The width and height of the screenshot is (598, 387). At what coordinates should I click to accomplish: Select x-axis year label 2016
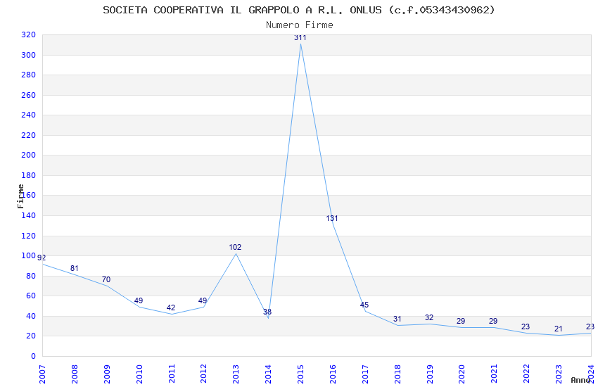(x=333, y=374)
